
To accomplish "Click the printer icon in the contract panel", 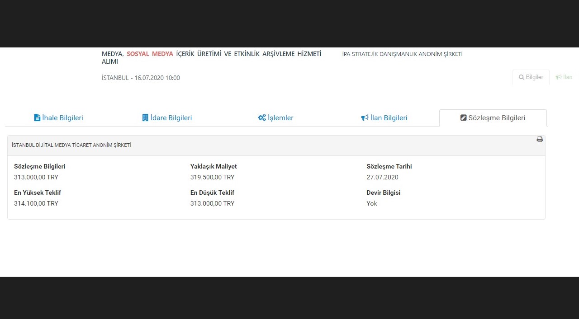I will [x=540, y=139].
